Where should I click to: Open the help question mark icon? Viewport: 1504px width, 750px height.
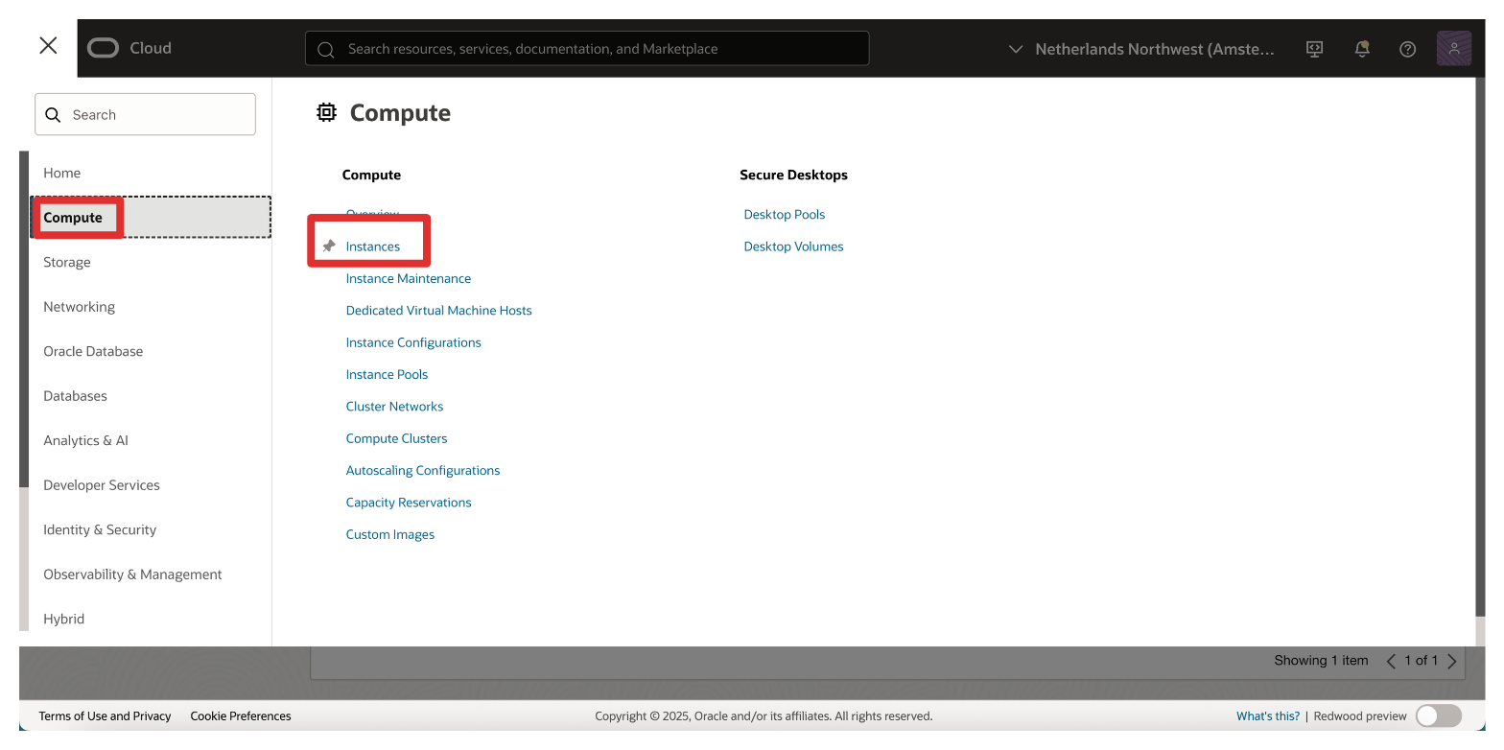[1407, 49]
